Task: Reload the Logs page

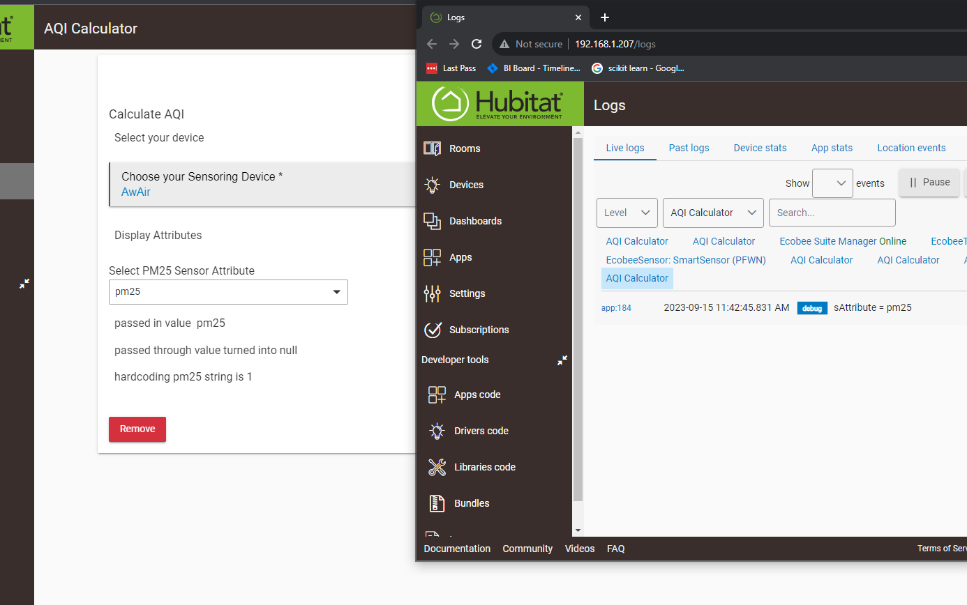Action: (477, 44)
